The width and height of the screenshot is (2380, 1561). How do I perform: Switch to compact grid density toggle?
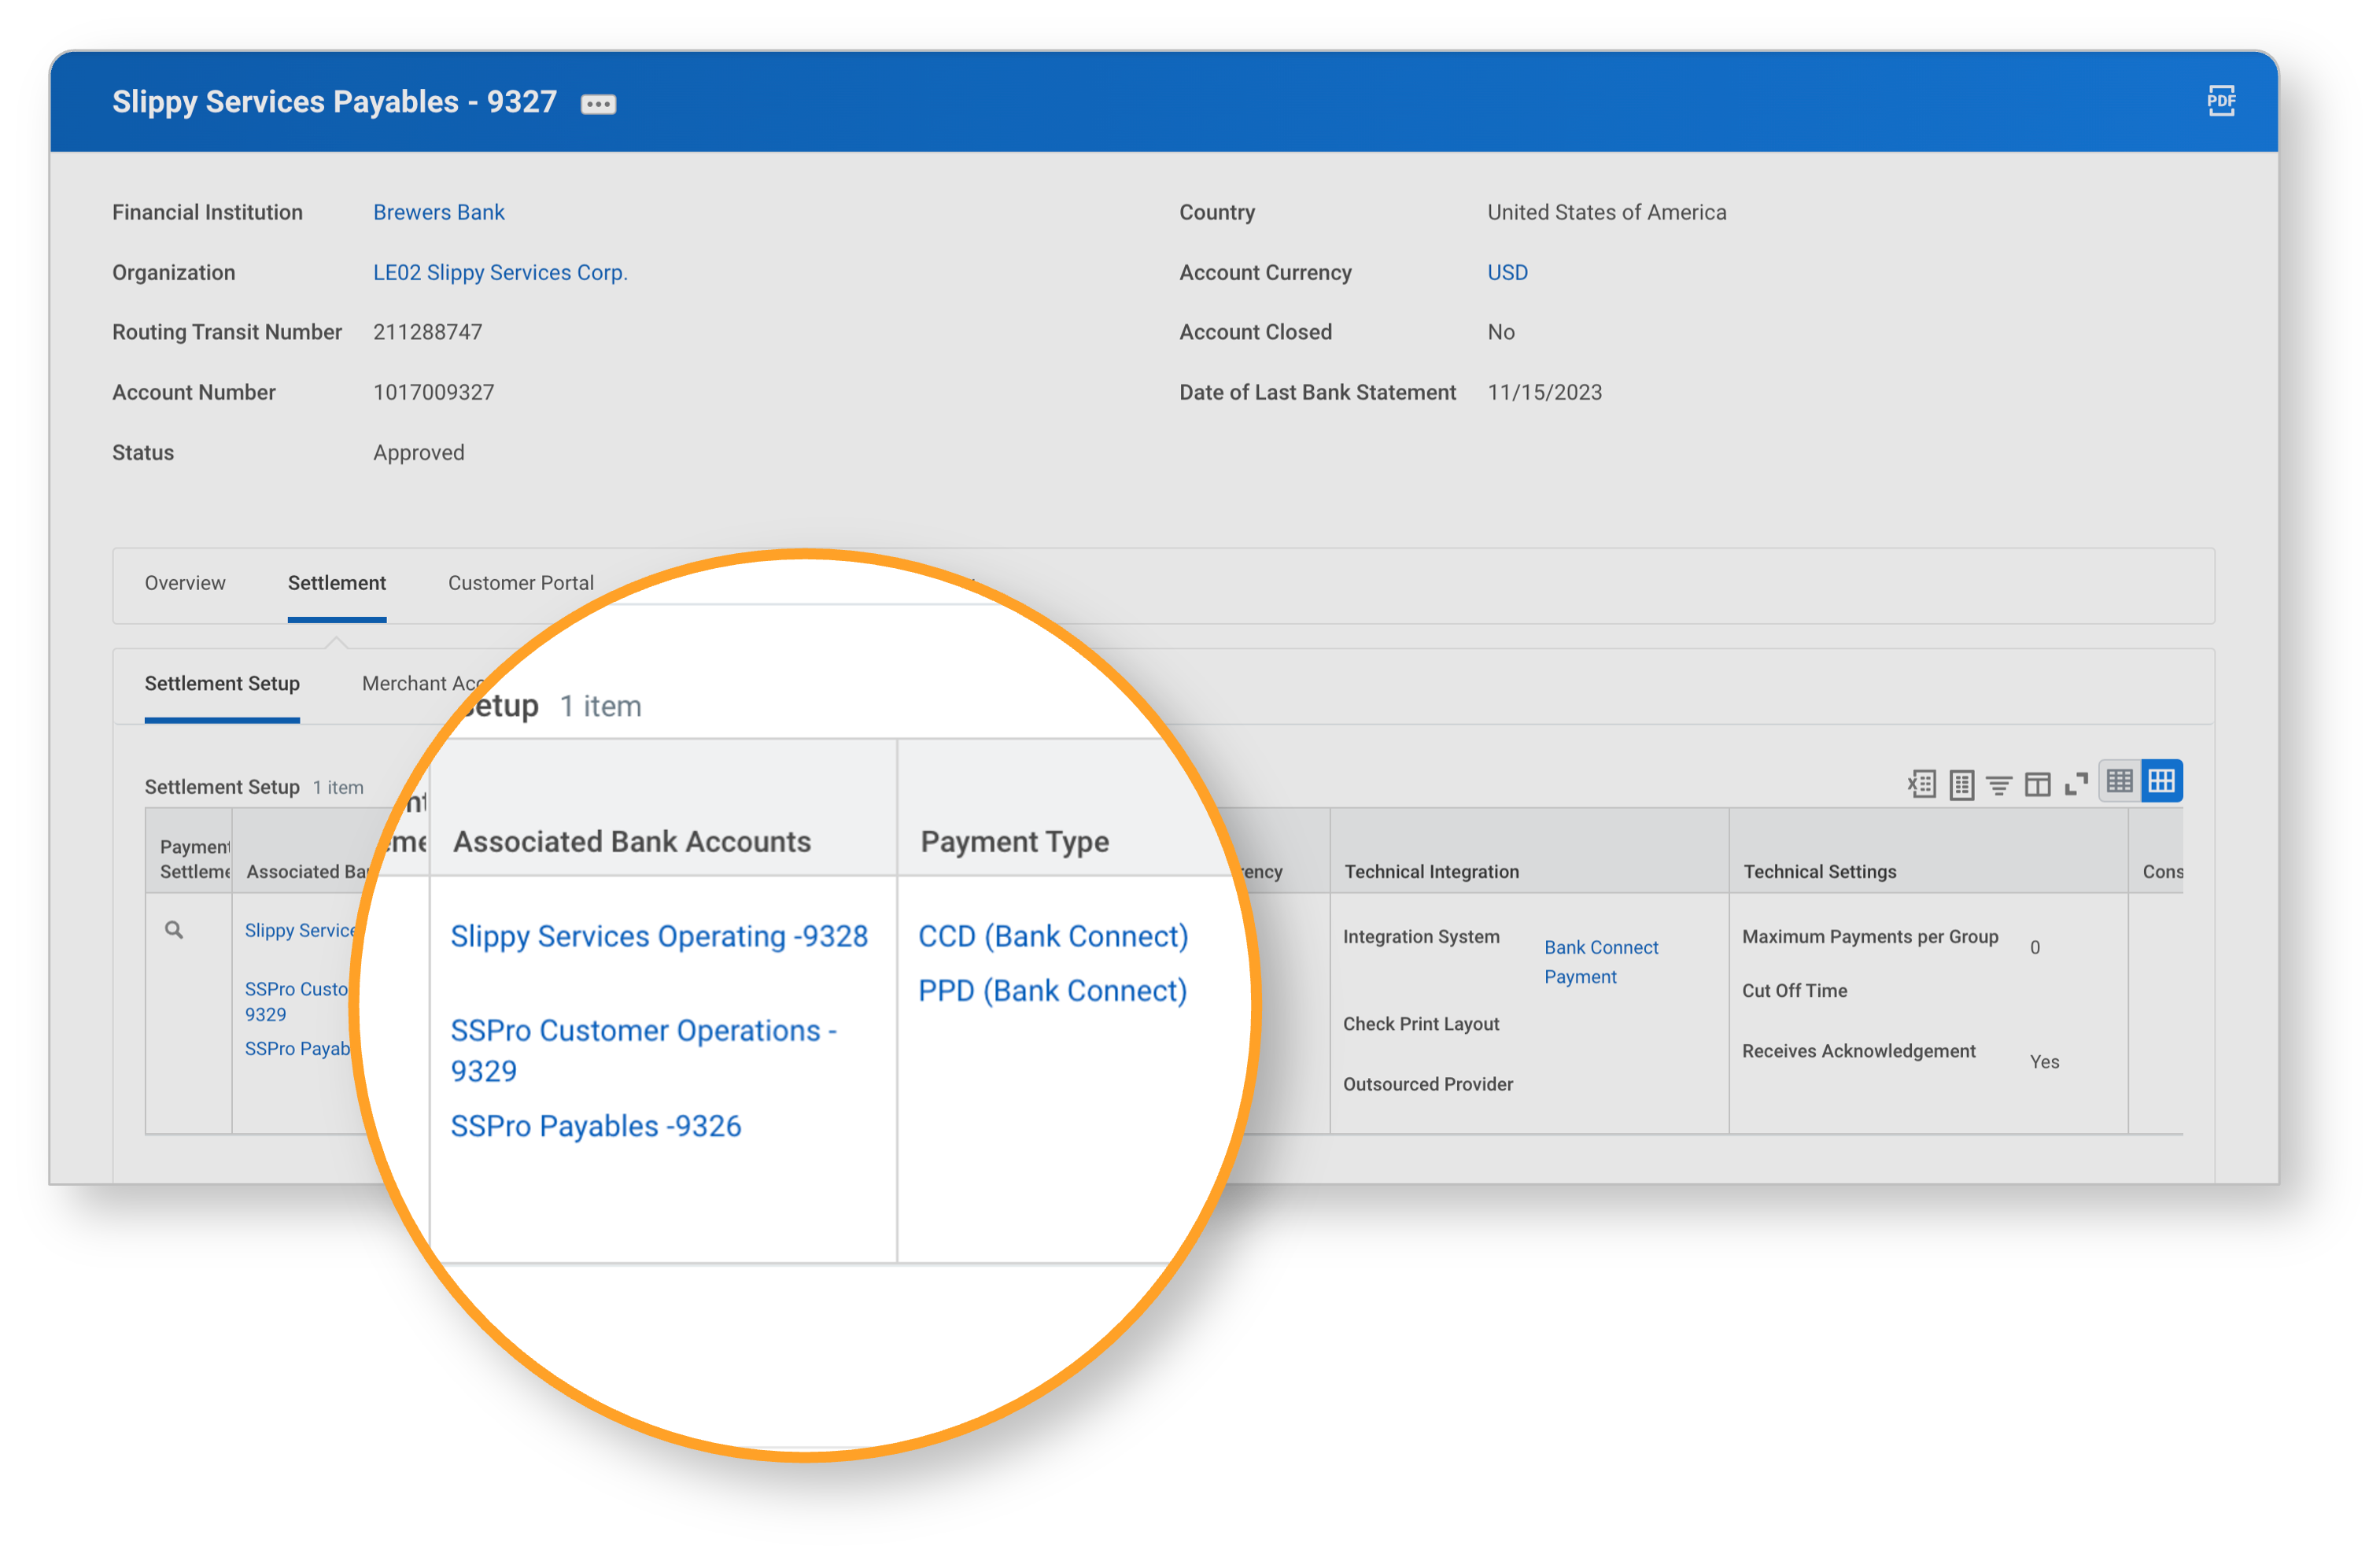tap(2119, 781)
